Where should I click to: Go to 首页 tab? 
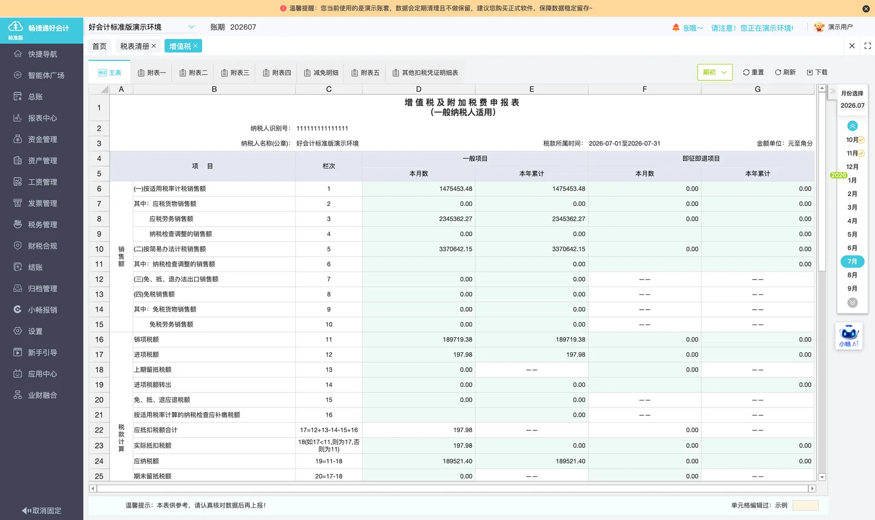pyautogui.click(x=100, y=46)
